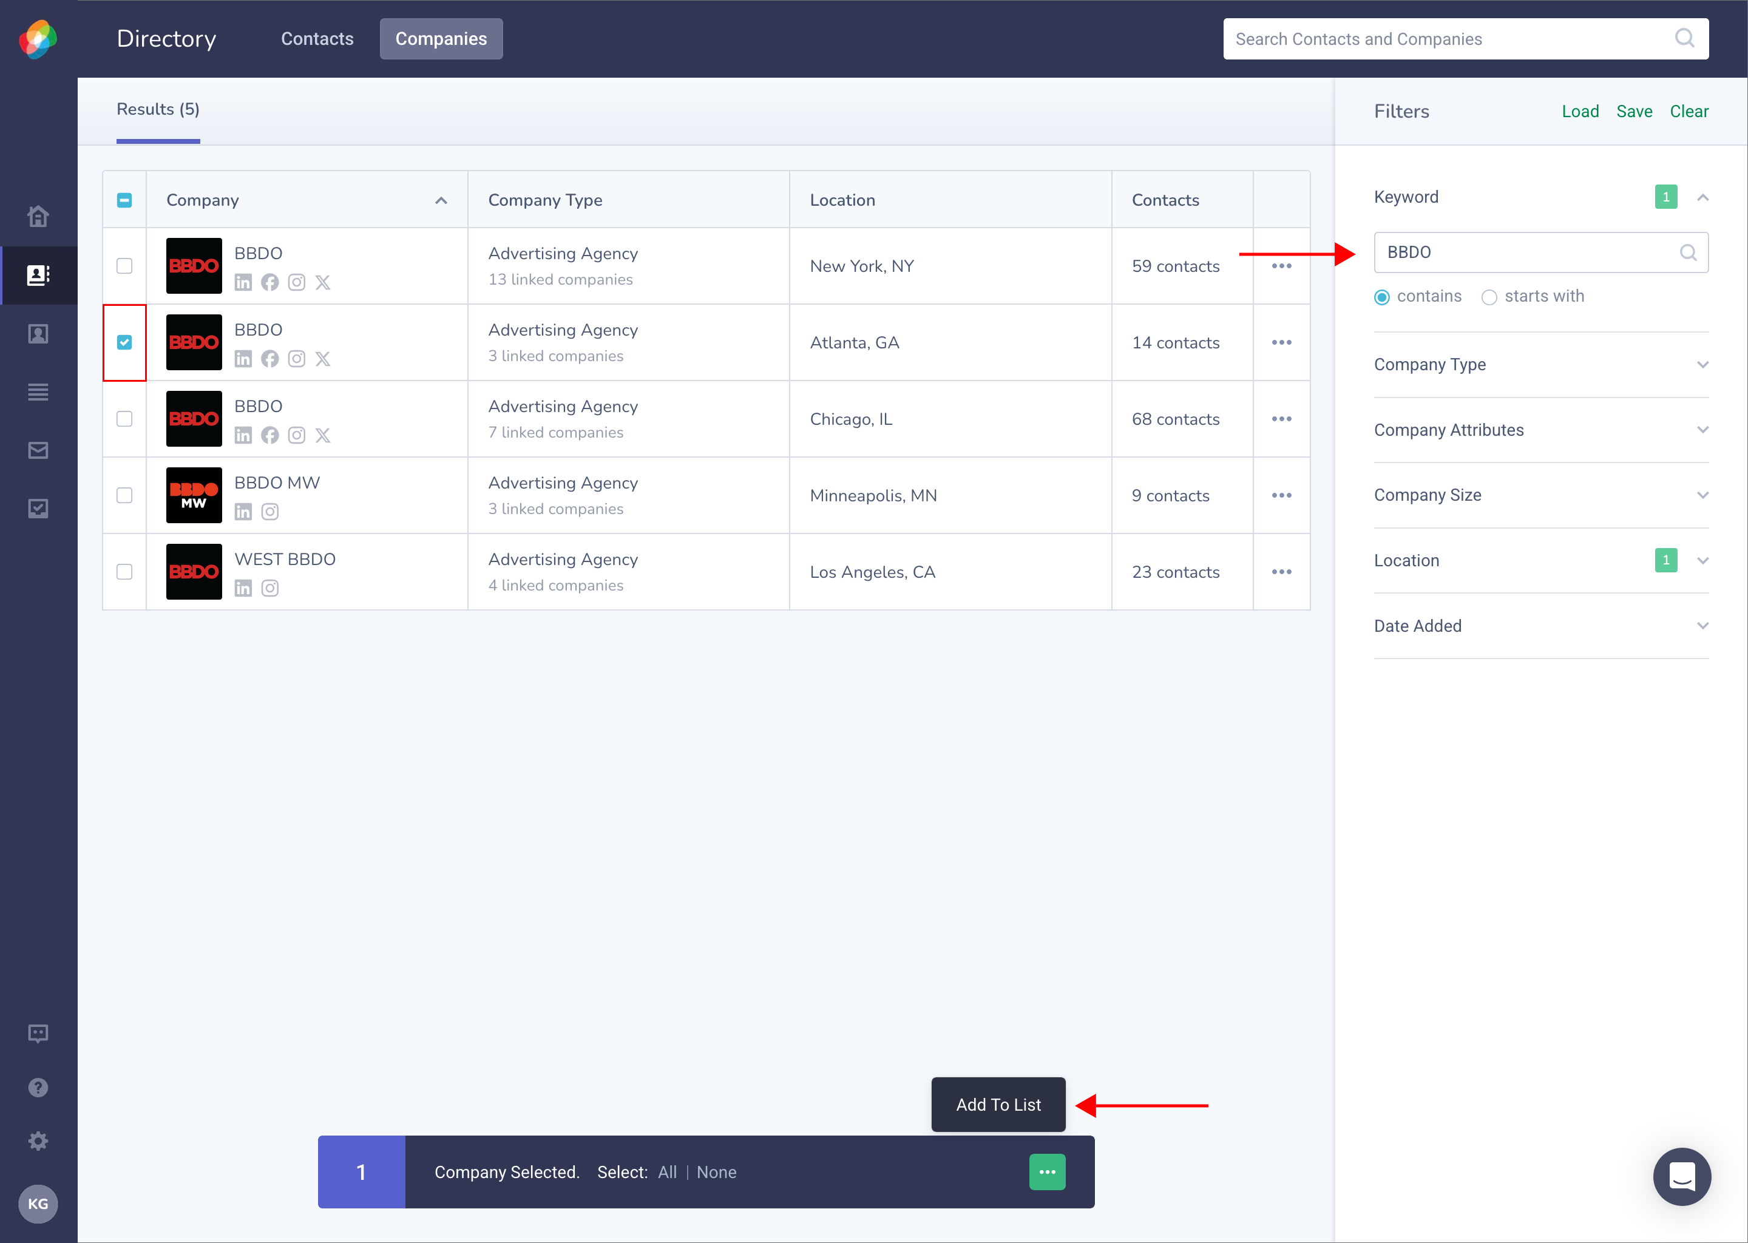
Task: Collapse the Keyword filter section
Action: pyautogui.click(x=1702, y=197)
